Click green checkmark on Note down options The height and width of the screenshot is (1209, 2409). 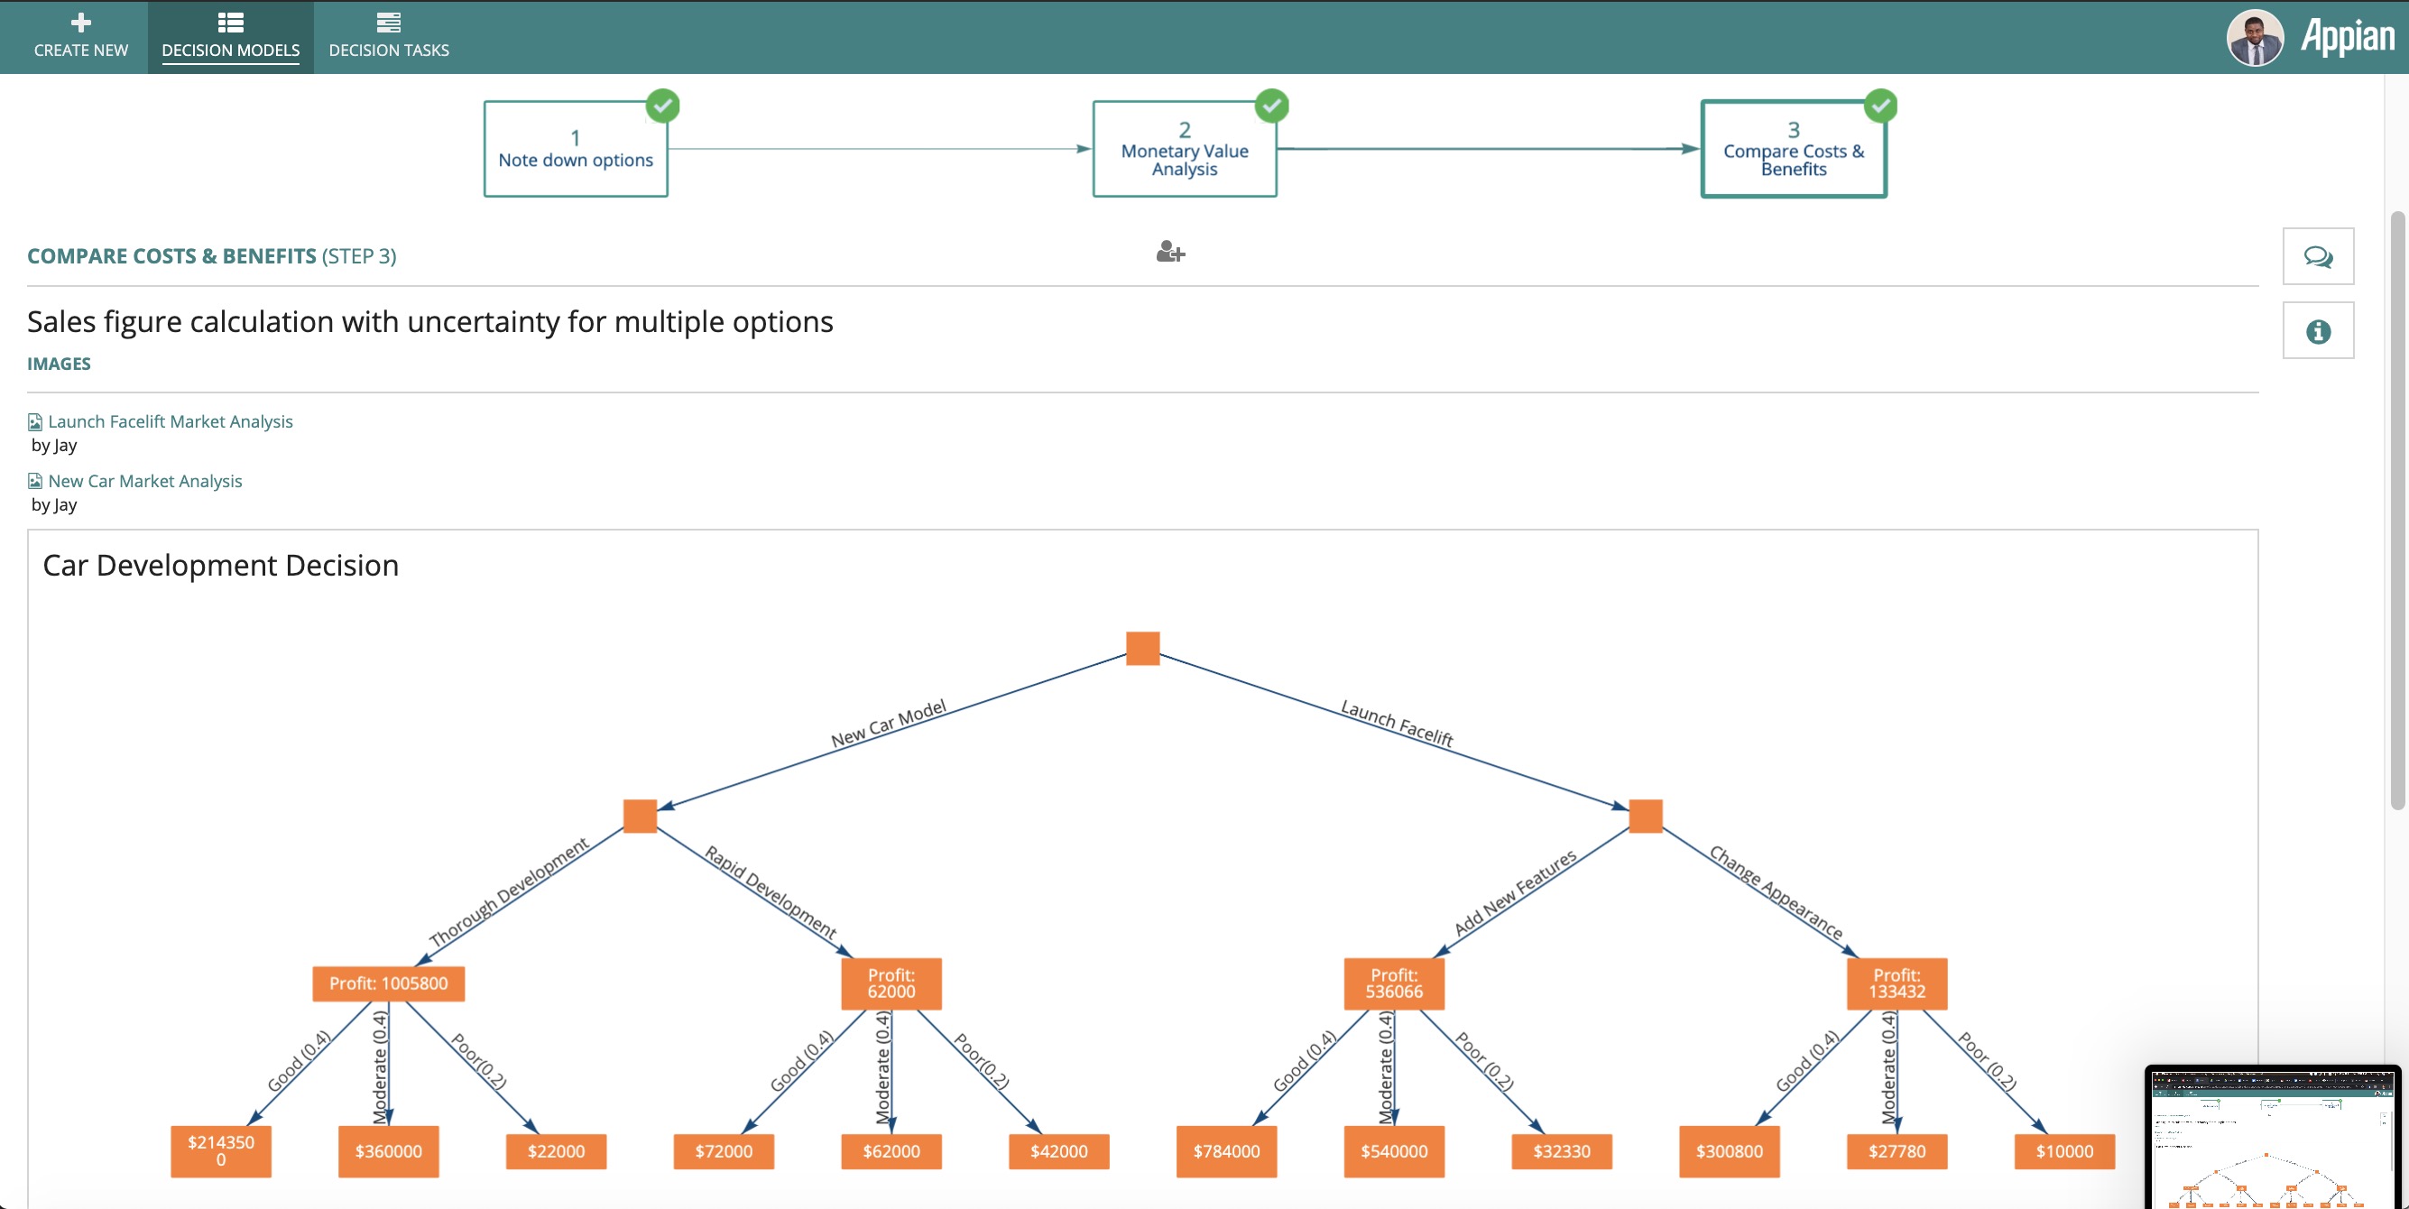pyautogui.click(x=662, y=106)
